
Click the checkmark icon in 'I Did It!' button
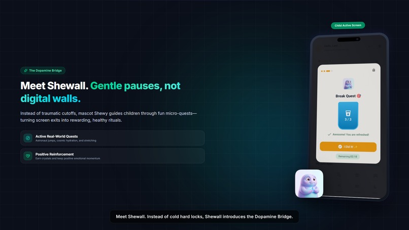point(340,147)
